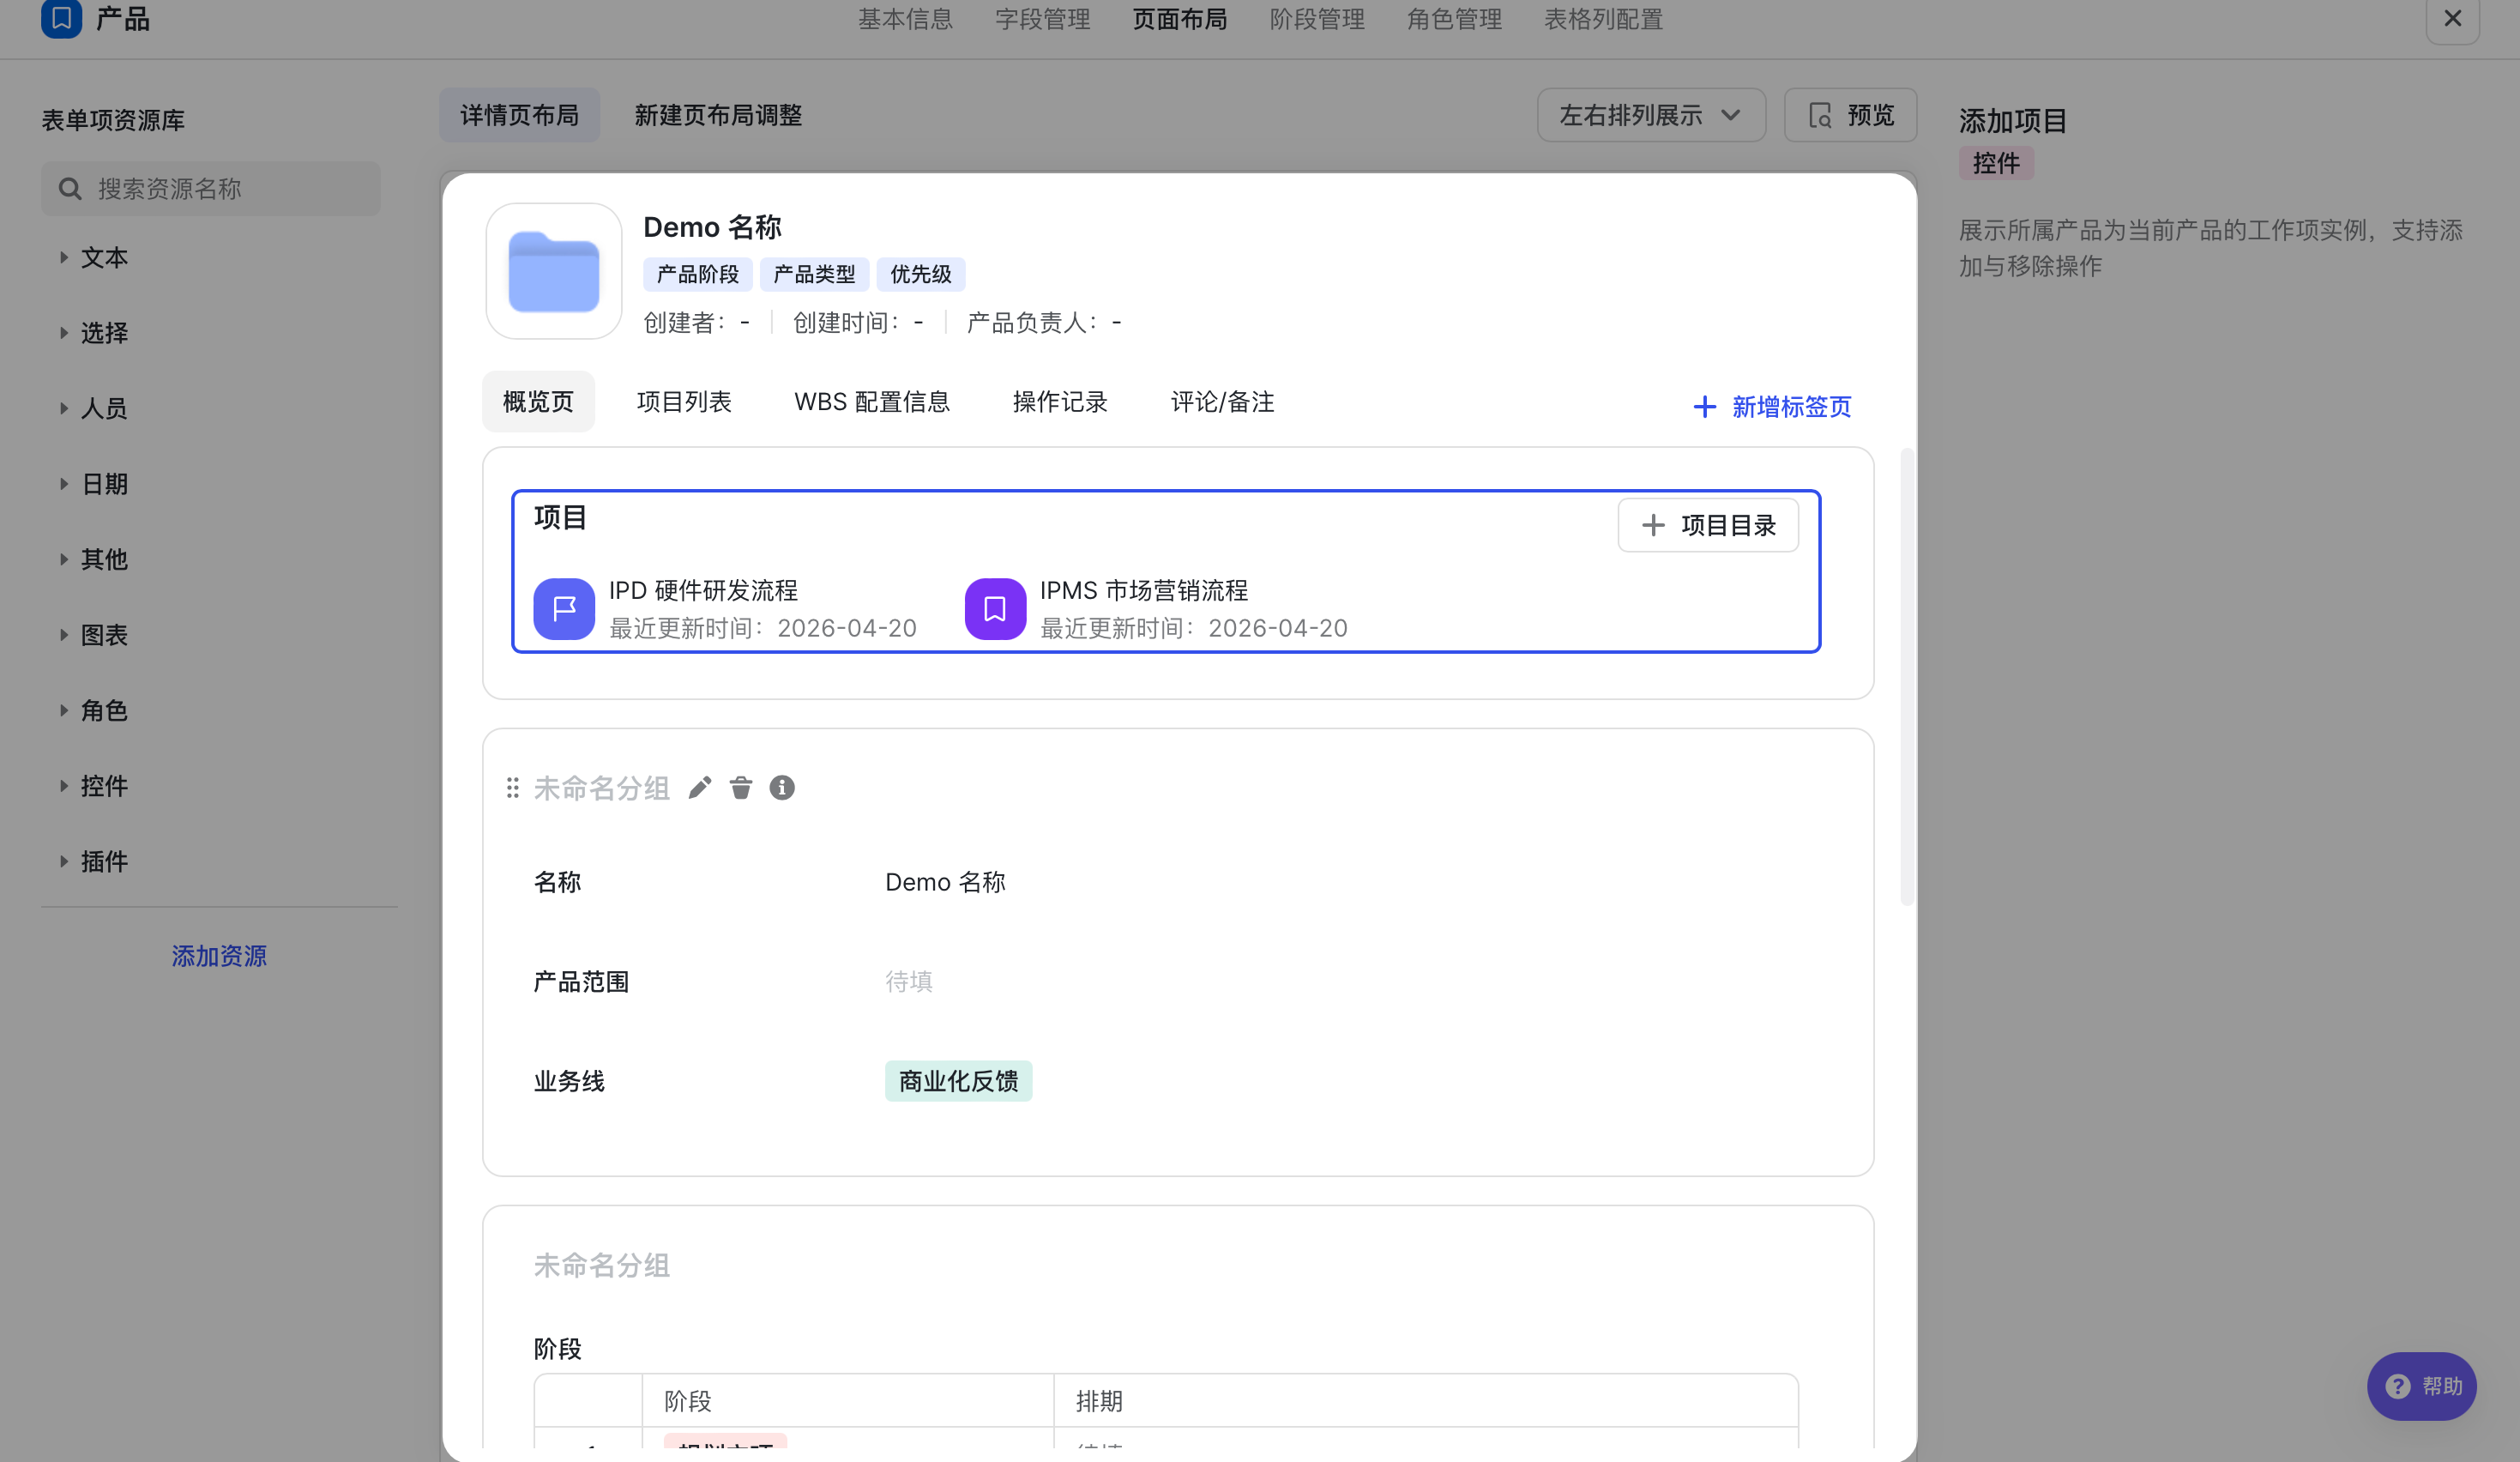Image resolution: width=2520 pixels, height=1462 pixels.
Task: Select the 详情页布局 layout tab
Action: pyautogui.click(x=520, y=115)
